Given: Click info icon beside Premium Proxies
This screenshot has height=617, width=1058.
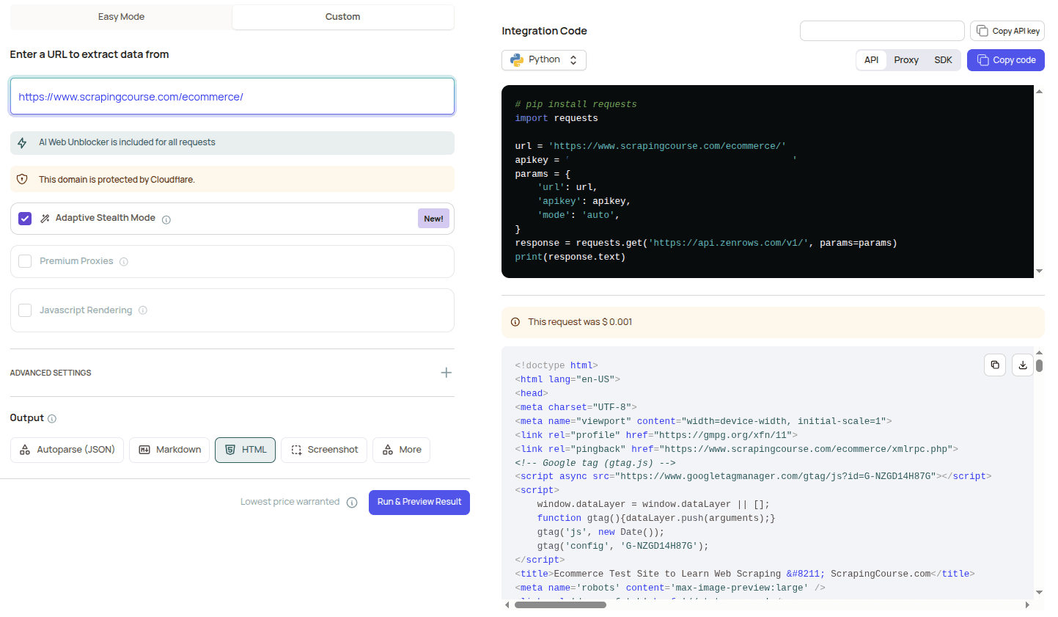Looking at the screenshot, I should pos(124,262).
